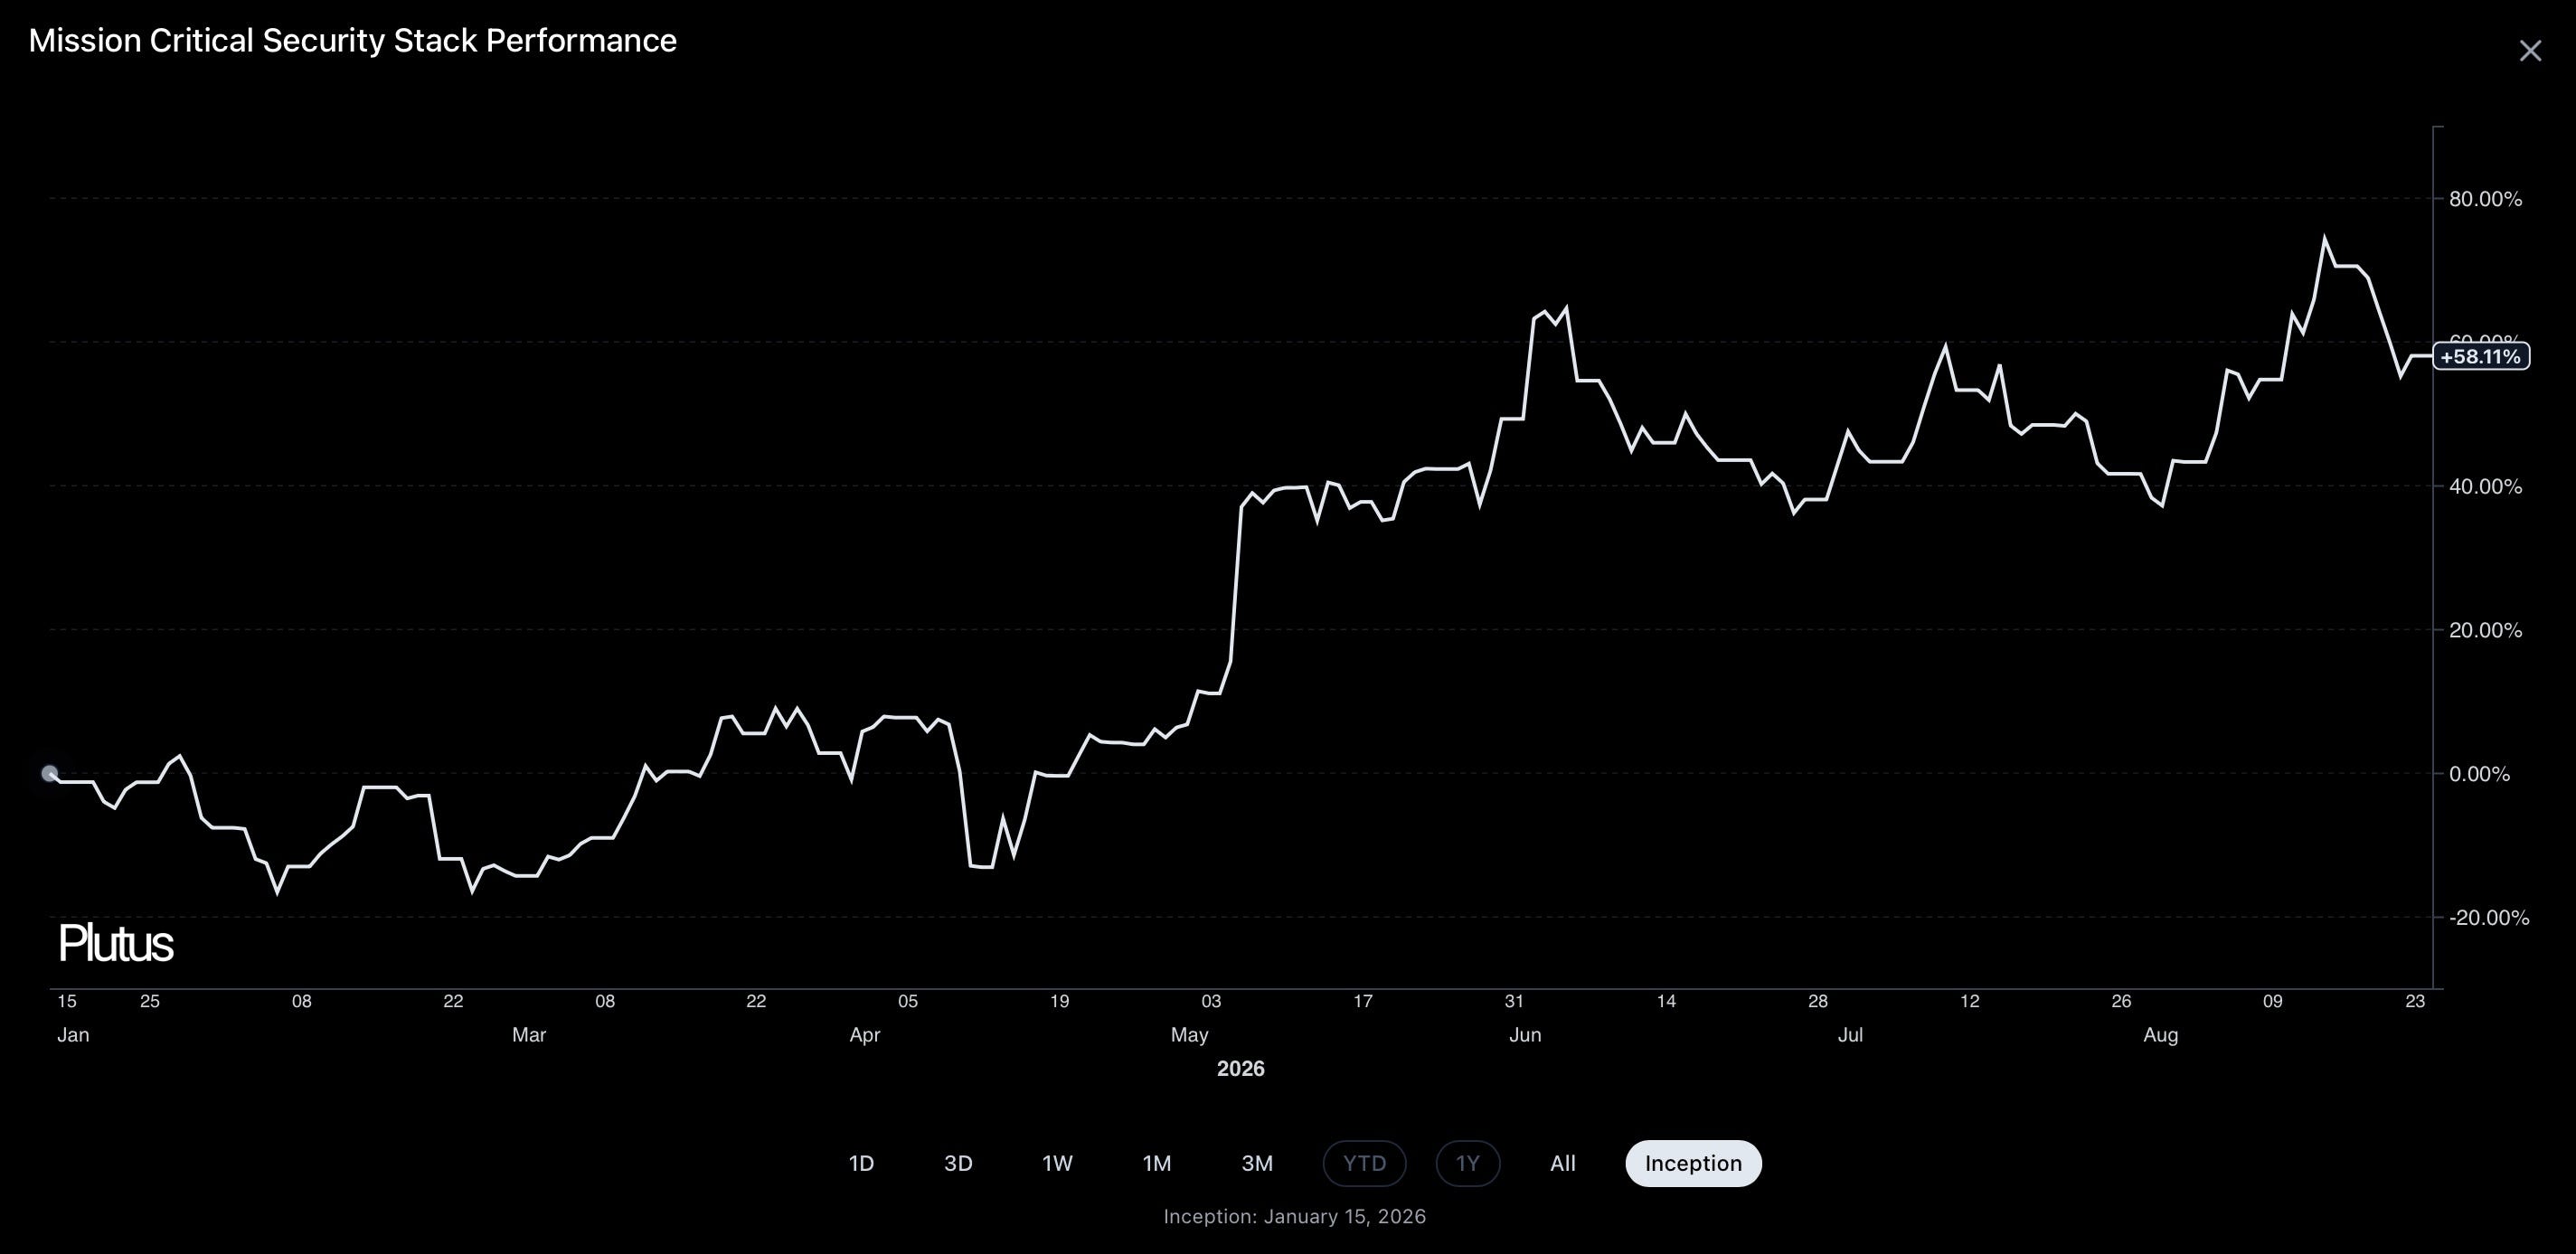This screenshot has width=2576, height=1254.
Task: Click the May month label
Action: (x=1190, y=1035)
